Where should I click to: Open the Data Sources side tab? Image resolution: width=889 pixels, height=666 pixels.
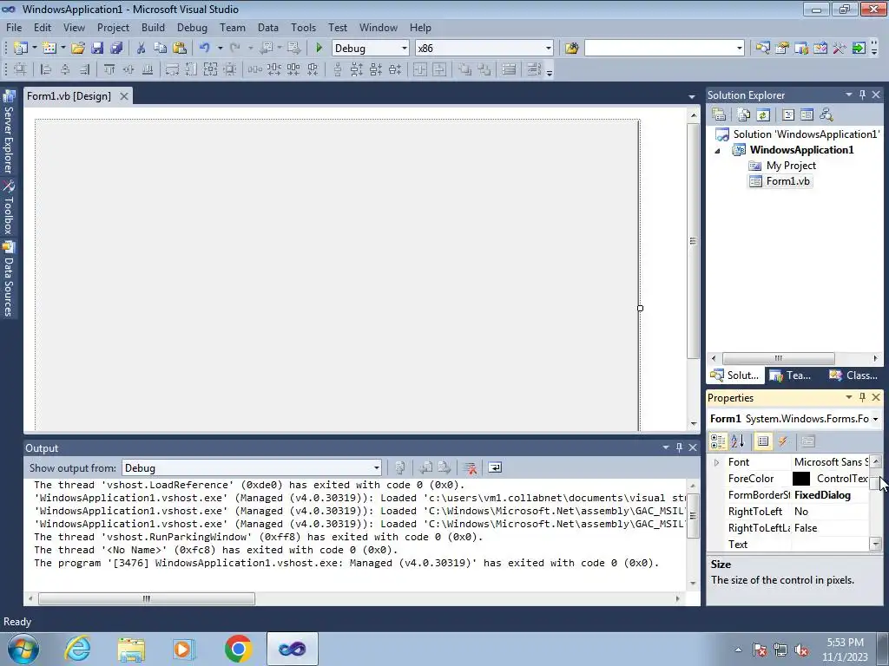point(9,278)
